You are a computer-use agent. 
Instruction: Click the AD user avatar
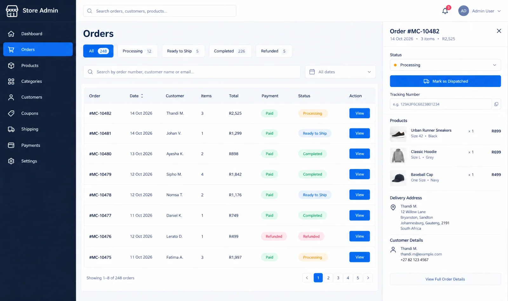point(464,11)
